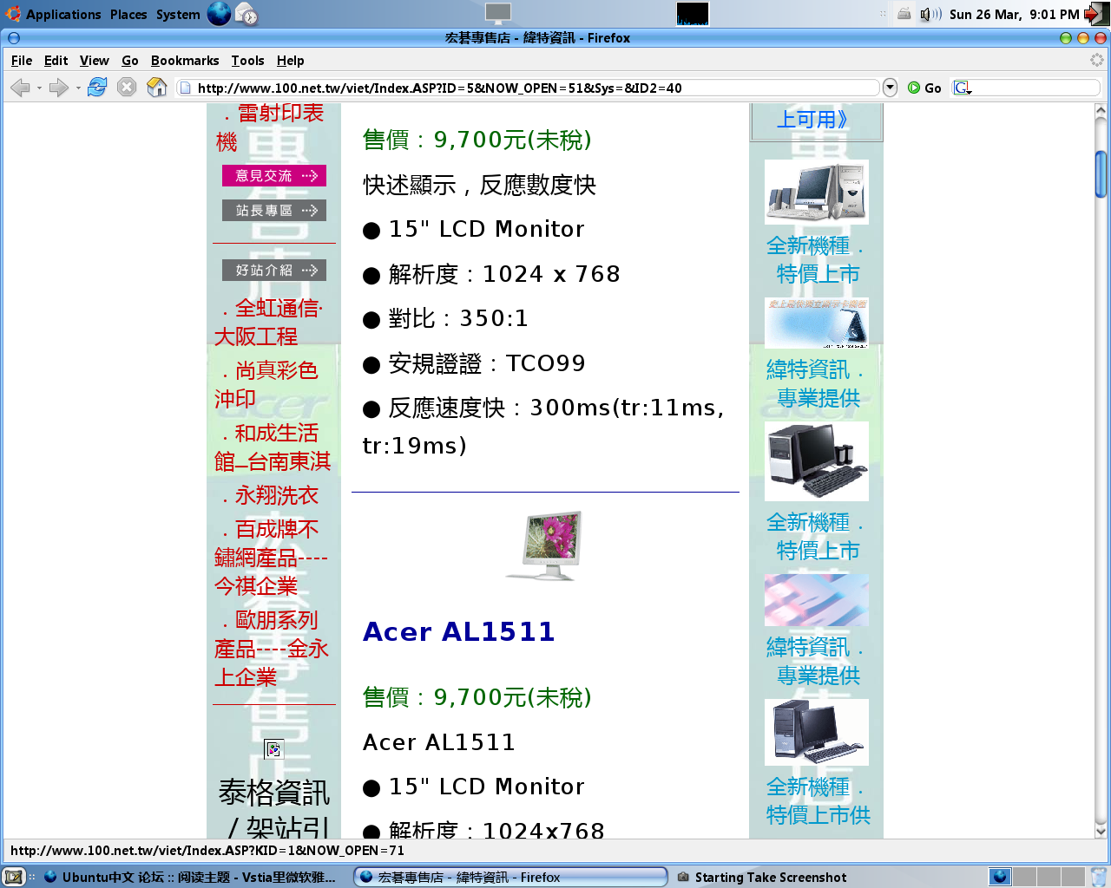Click the show desktop icon in bottom panel
1111x888 pixels.
[x=14, y=877]
